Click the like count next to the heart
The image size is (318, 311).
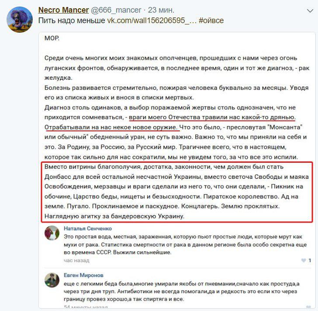[x=310, y=260]
